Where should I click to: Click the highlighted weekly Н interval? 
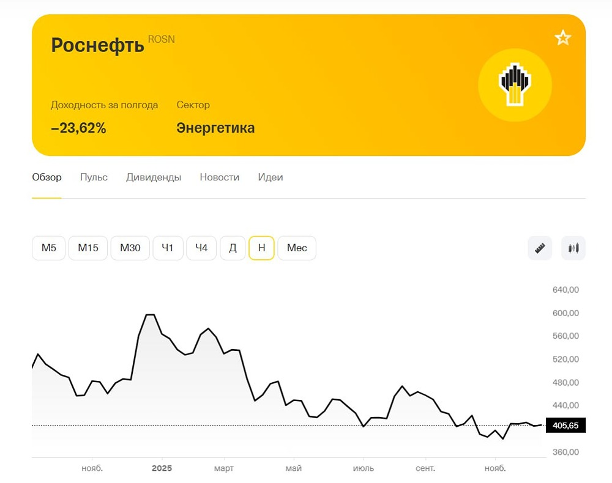[x=261, y=248]
